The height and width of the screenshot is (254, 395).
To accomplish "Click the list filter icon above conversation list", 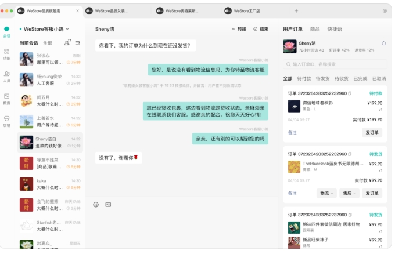I will click(78, 43).
